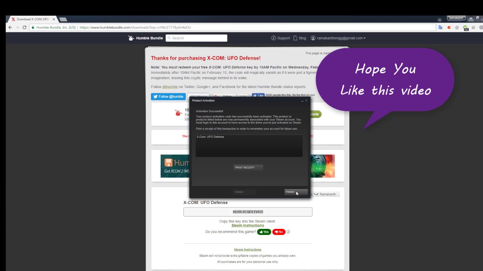Click the red tag extension icon
This screenshot has width=483, height=271.
pyautogui.click(x=449, y=27)
